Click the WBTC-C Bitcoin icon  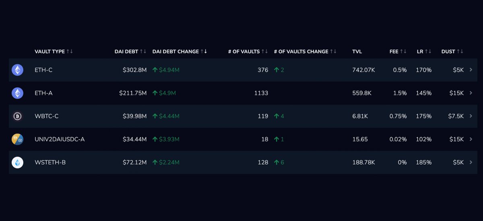pos(17,116)
